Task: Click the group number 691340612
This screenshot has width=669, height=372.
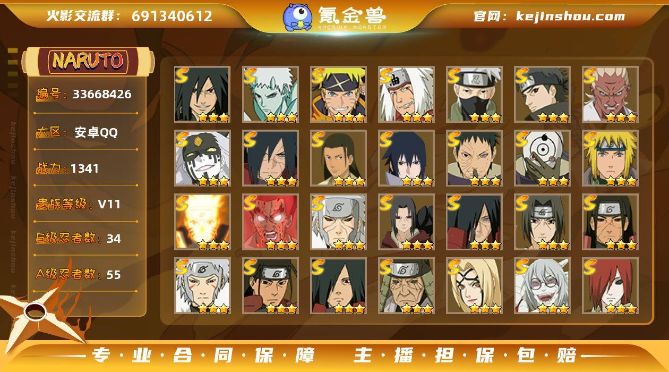Action: [x=172, y=16]
